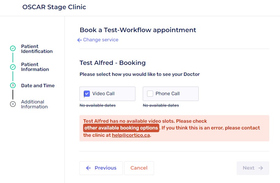Click the left arrow in Previous button
The width and height of the screenshot is (280, 183).
[x=88, y=168]
